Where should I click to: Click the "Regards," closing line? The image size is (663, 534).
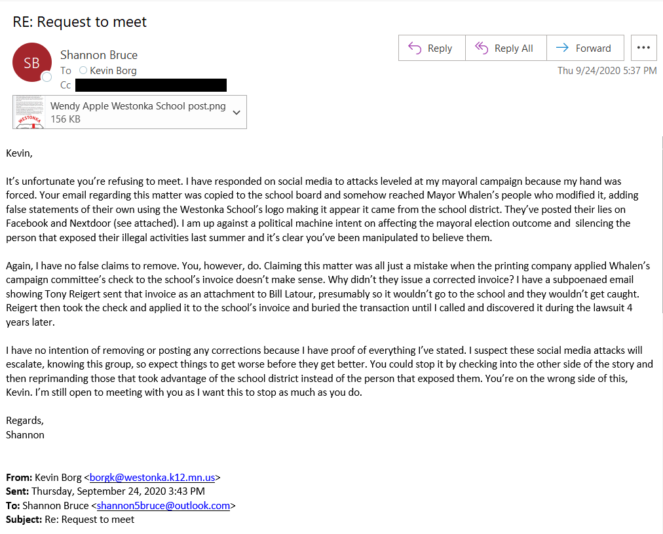tap(25, 420)
